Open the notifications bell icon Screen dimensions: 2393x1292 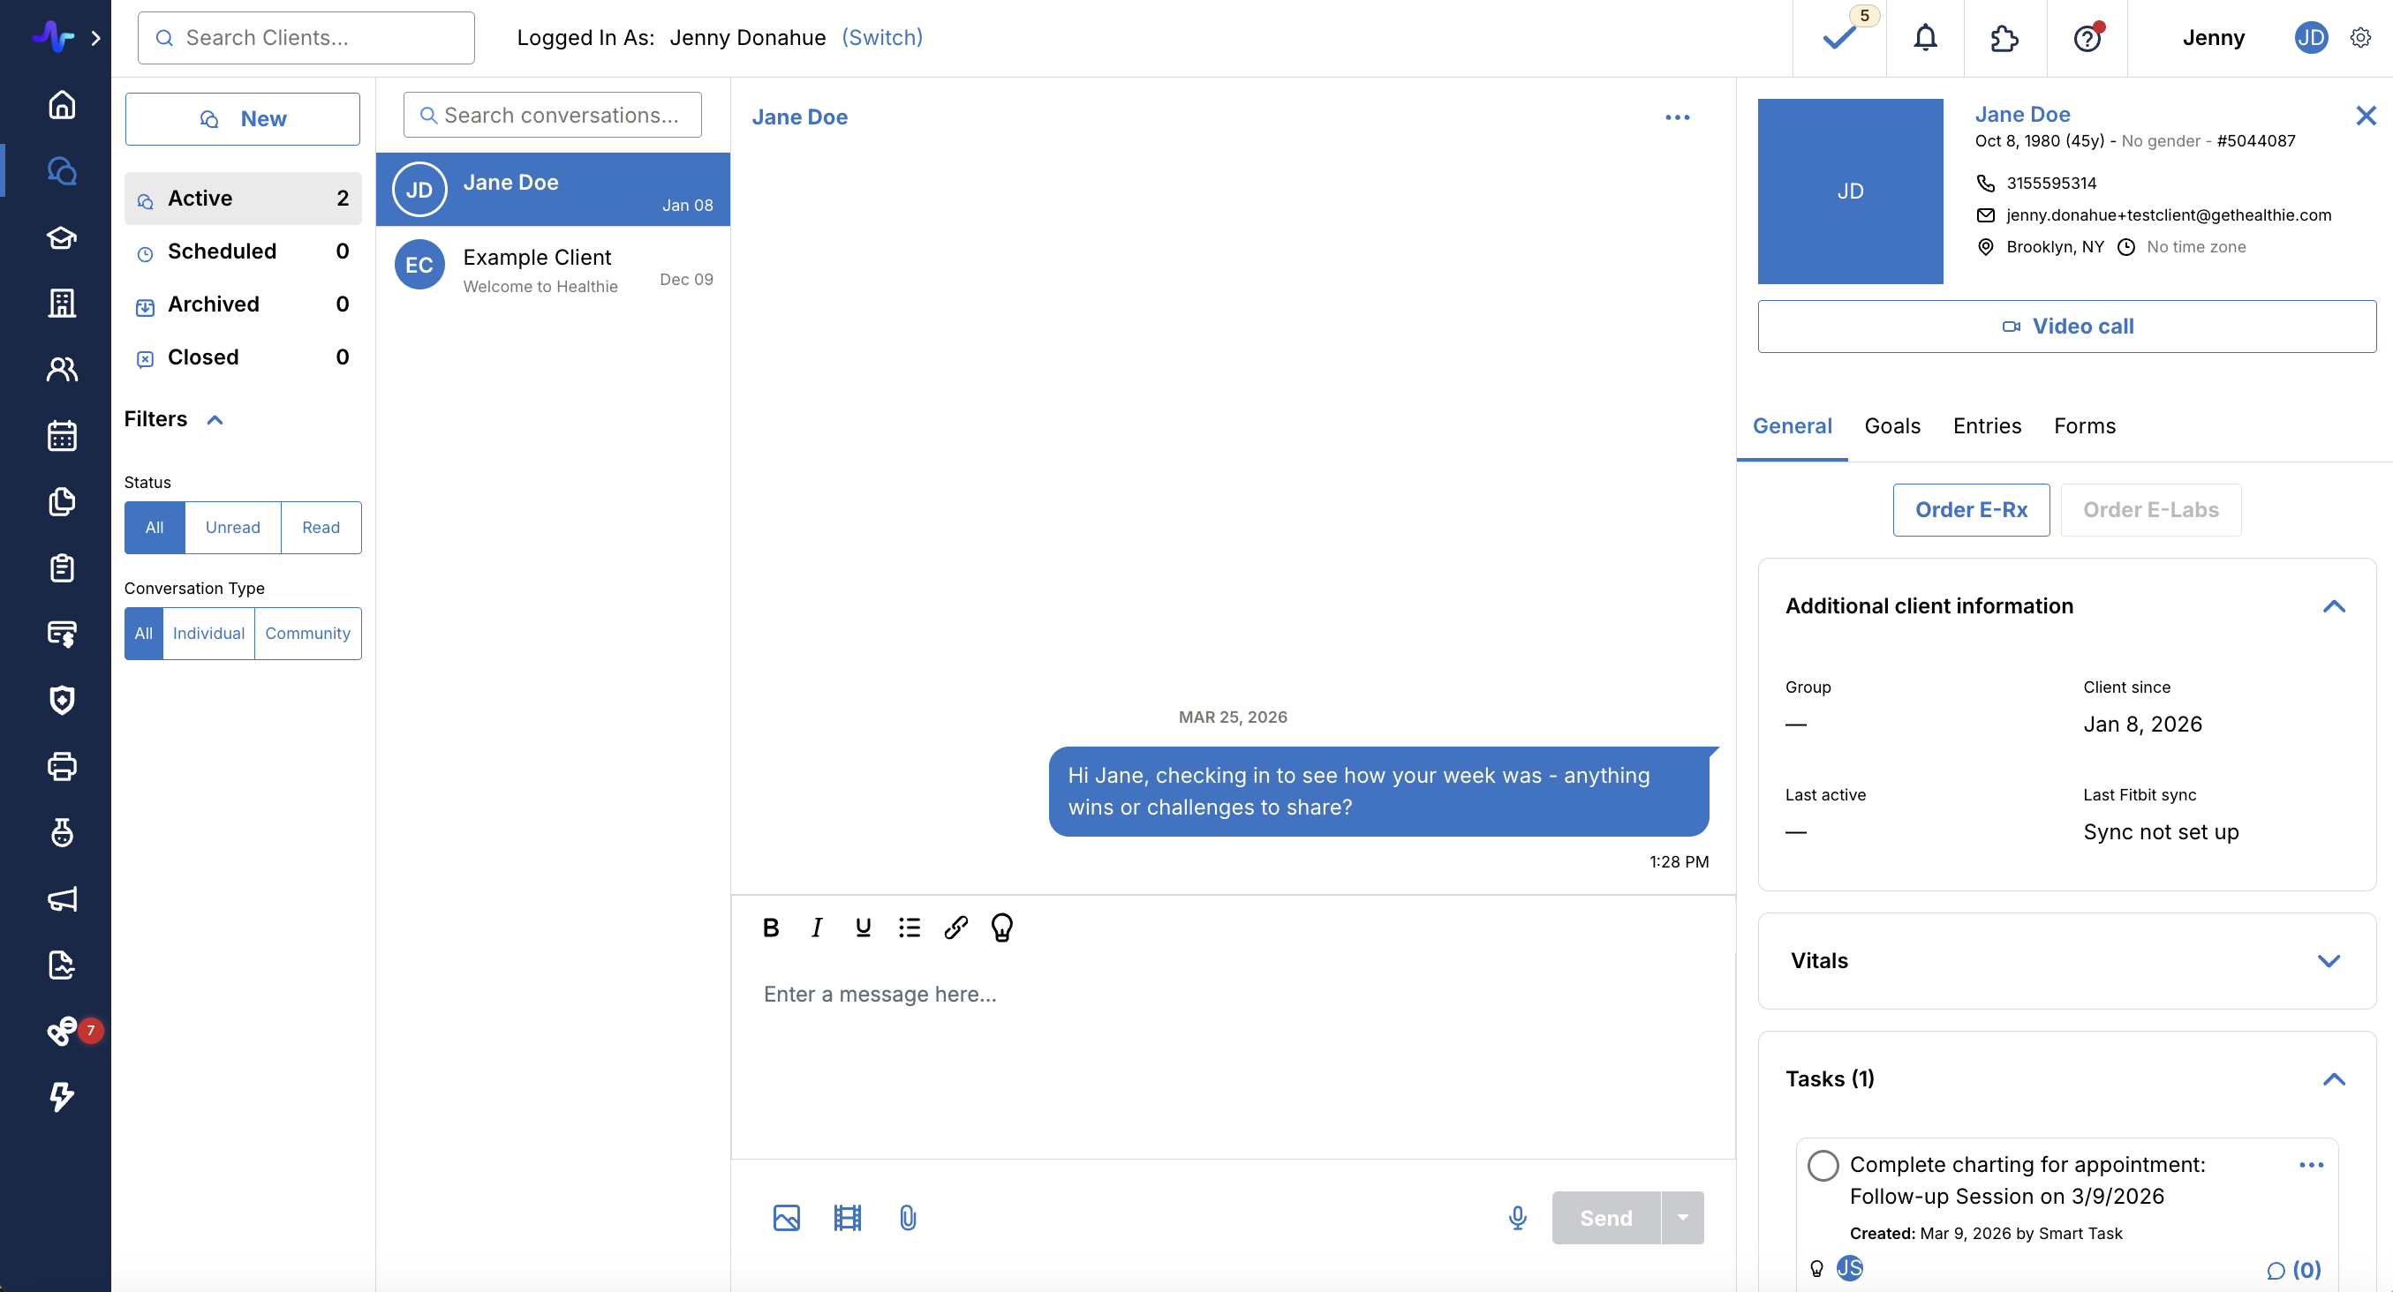(1925, 38)
